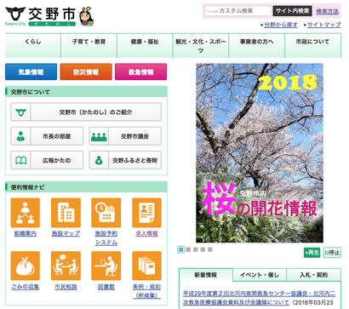Click the 市民相談 text link
349x309 pixels.
point(66,287)
